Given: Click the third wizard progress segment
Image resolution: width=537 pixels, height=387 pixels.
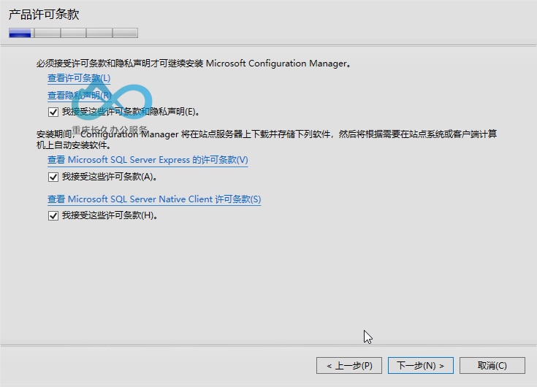Looking at the screenshot, I should (x=74, y=33).
